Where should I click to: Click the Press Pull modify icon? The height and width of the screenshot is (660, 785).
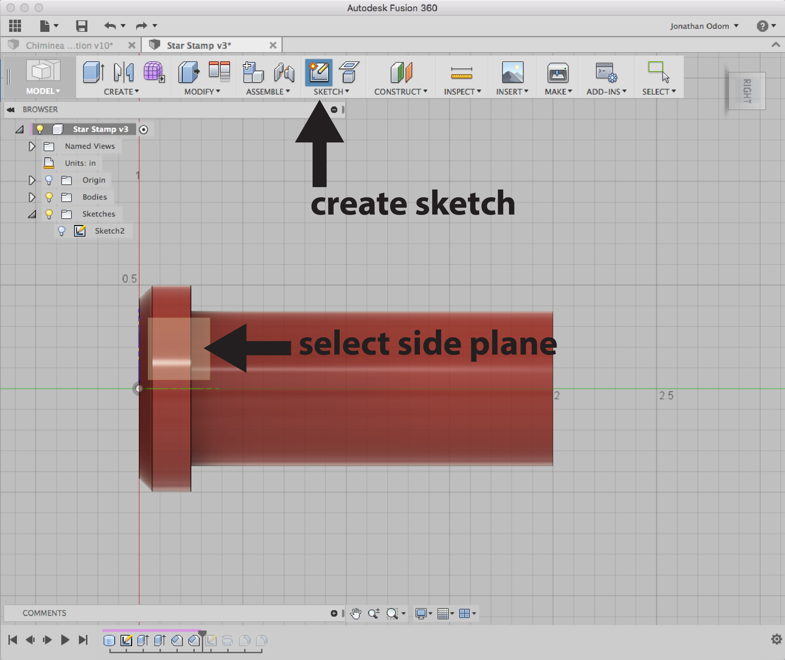[x=189, y=72]
